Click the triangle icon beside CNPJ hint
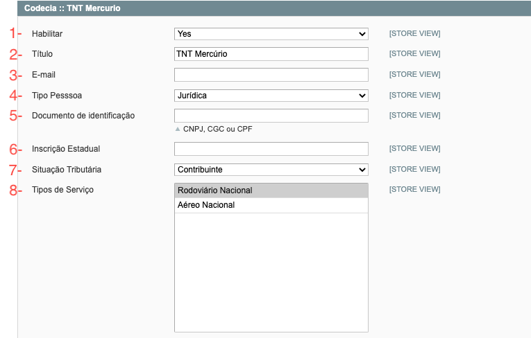 [x=178, y=129]
